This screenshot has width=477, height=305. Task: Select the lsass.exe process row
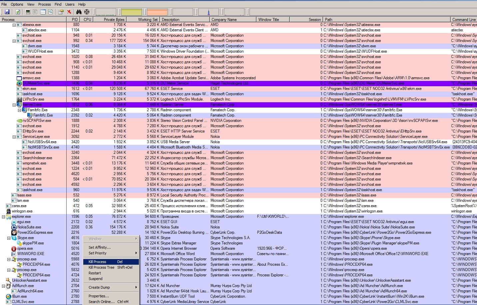tap(238, 195)
